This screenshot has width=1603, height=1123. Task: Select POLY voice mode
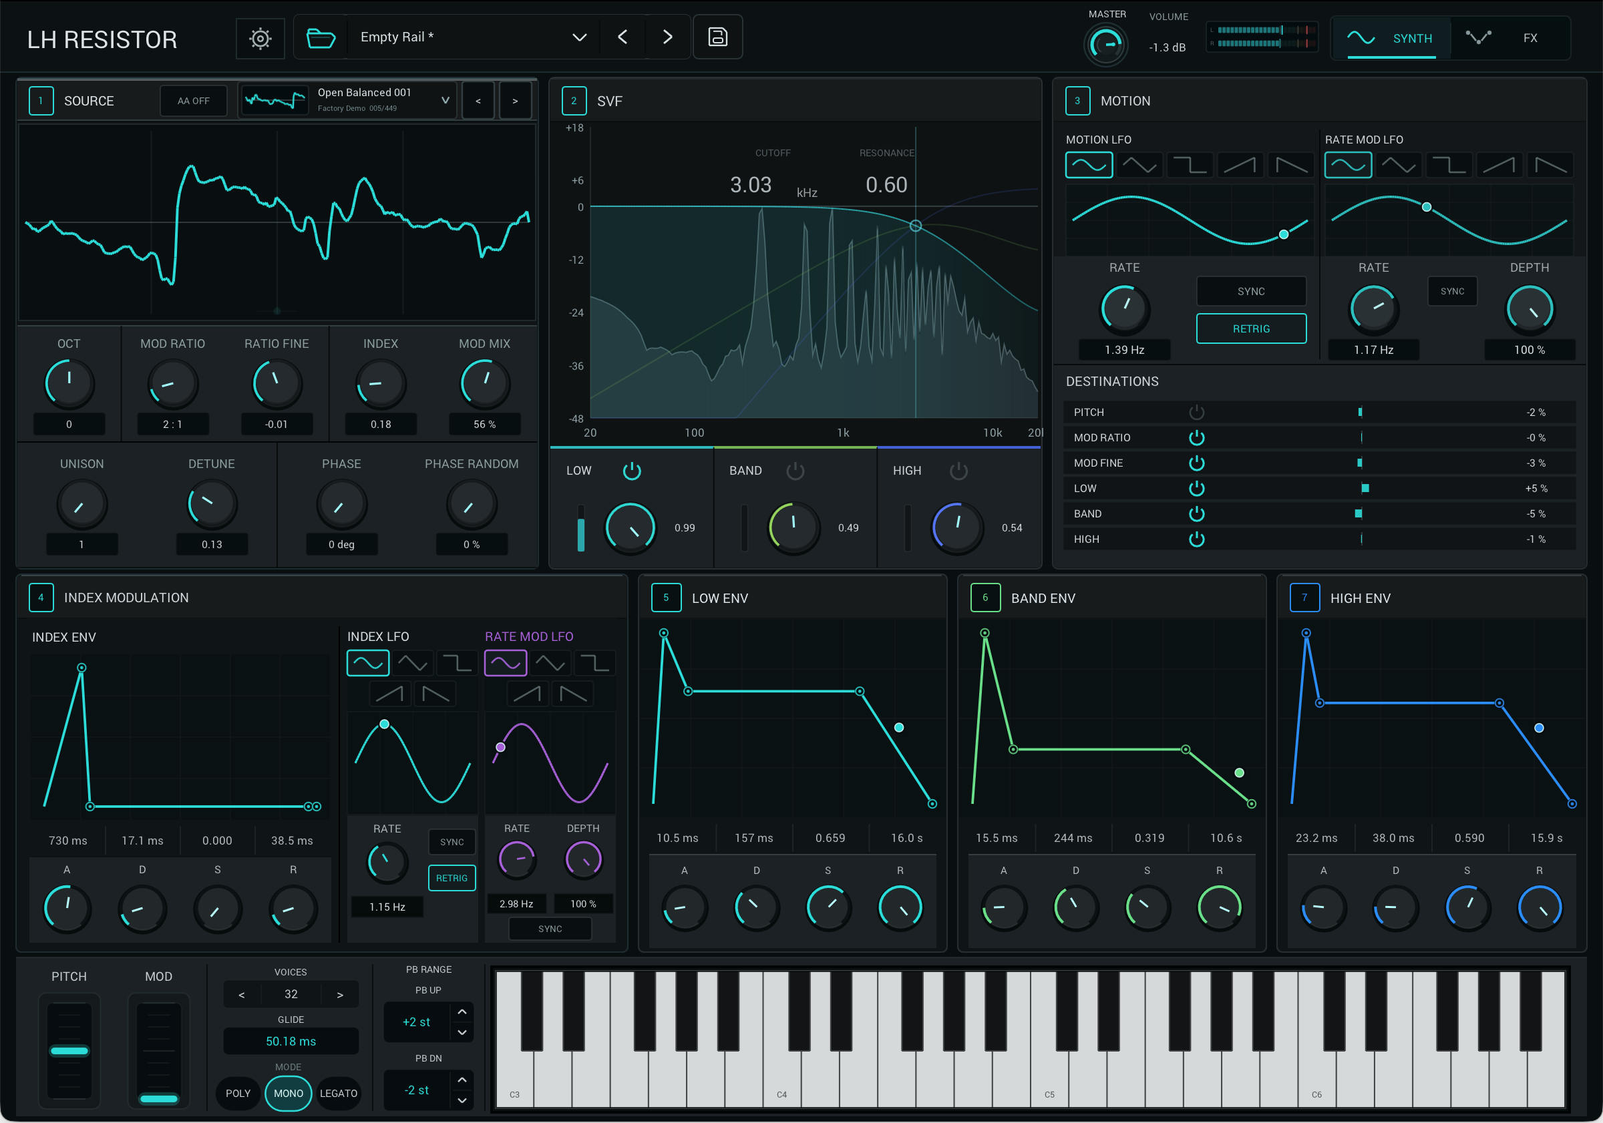coord(238,1093)
